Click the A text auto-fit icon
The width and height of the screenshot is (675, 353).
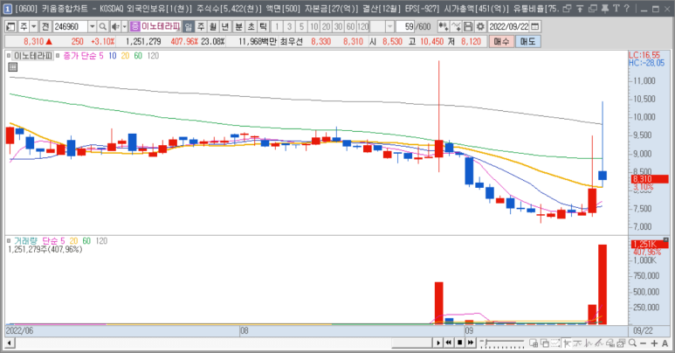click(665, 343)
